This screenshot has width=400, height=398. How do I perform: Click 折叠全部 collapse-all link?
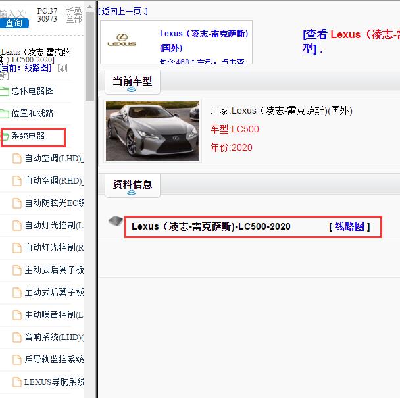click(x=74, y=15)
